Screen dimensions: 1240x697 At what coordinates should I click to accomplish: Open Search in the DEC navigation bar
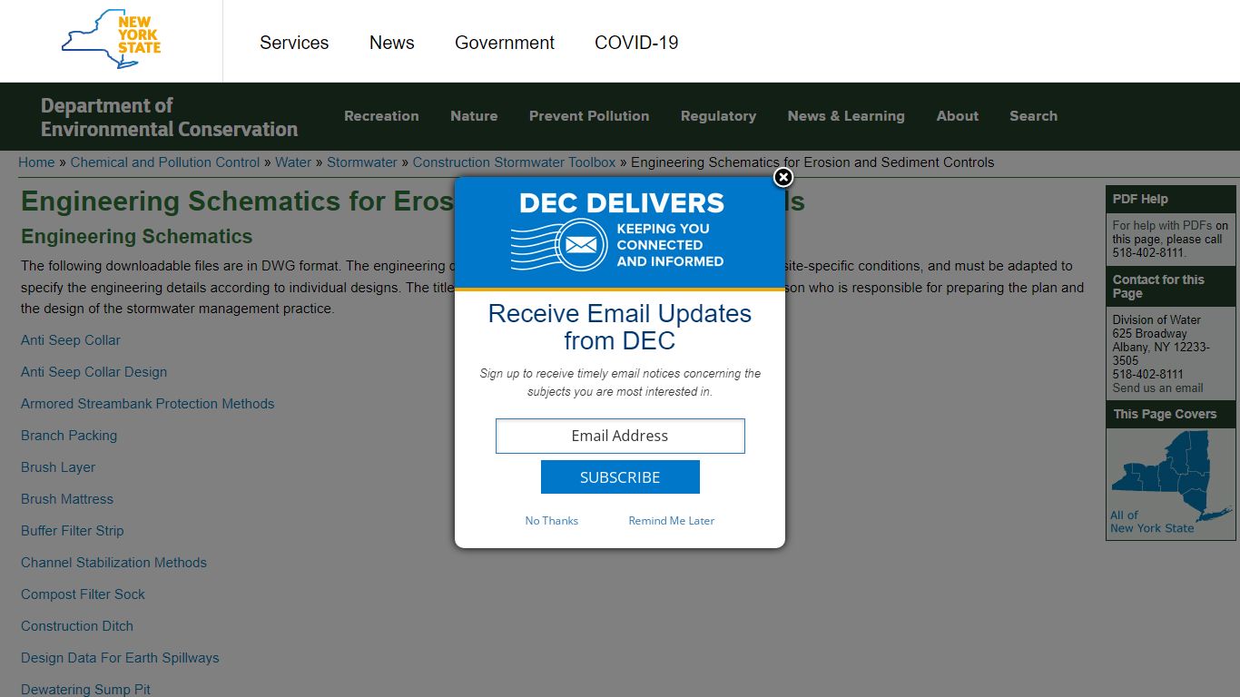[1033, 116]
